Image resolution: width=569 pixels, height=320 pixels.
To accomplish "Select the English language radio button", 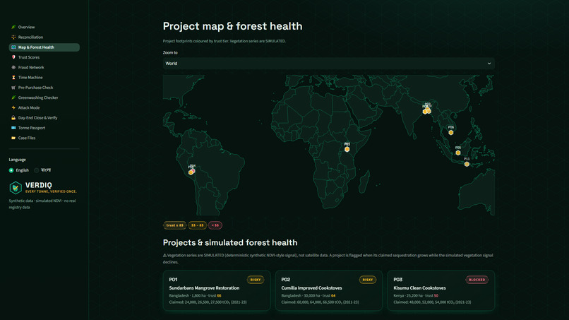I will tap(11, 170).
